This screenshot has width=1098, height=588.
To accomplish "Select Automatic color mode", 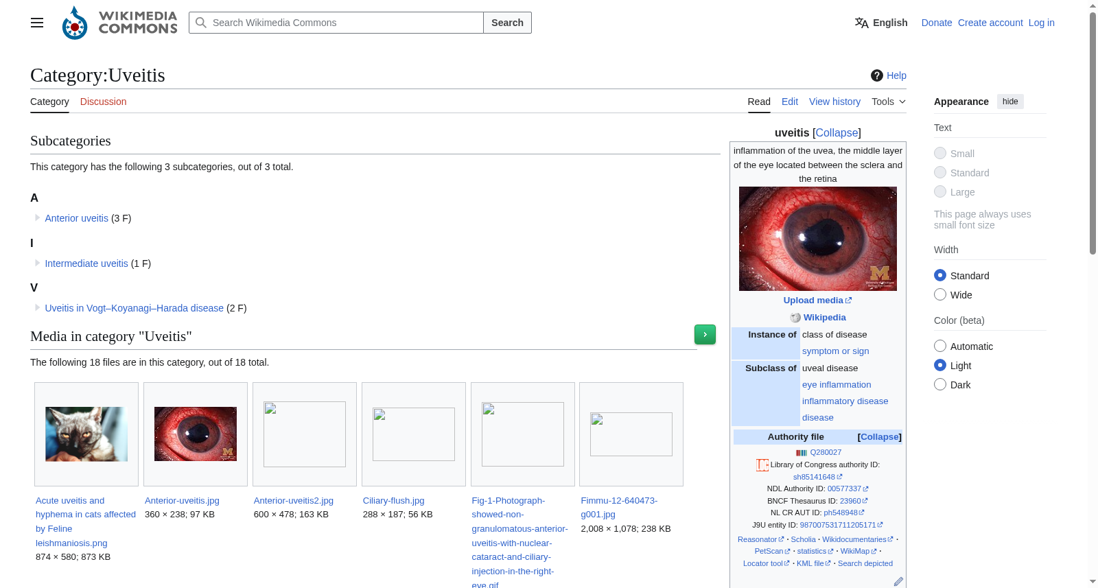I will click(x=940, y=346).
